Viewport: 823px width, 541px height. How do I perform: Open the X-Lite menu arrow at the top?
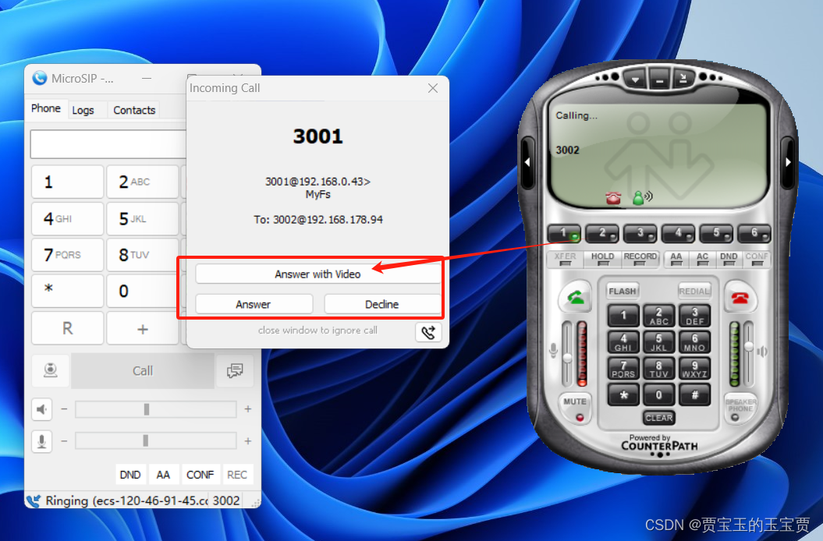coord(635,78)
